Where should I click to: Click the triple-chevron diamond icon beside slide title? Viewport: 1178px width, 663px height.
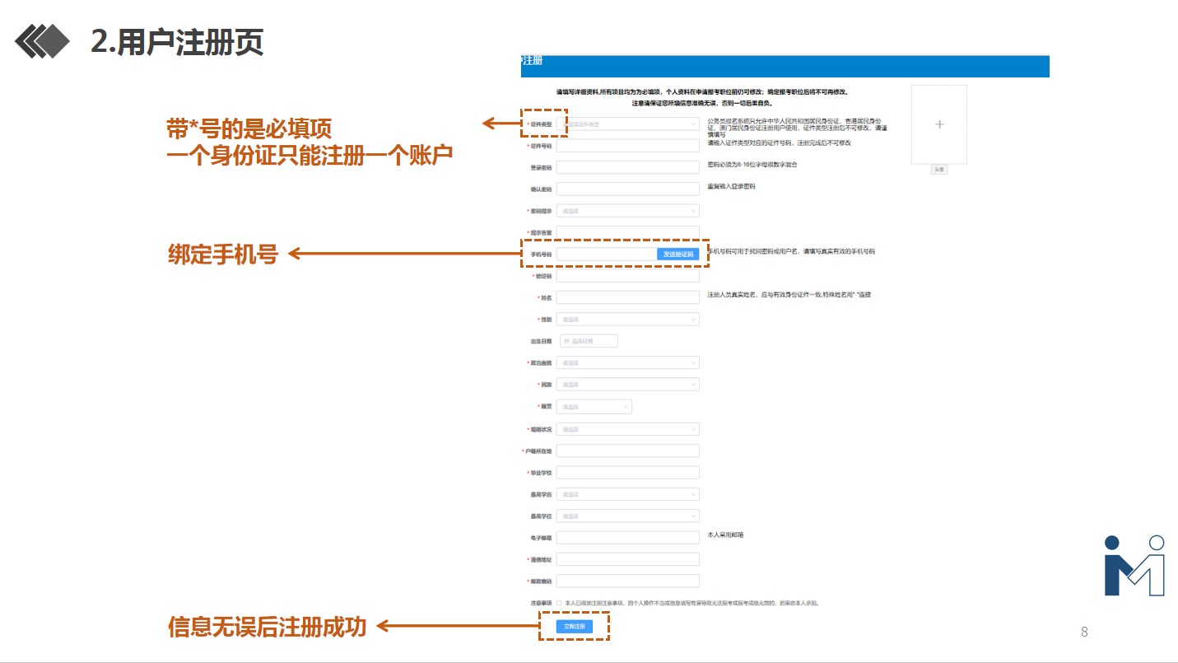click(x=43, y=42)
